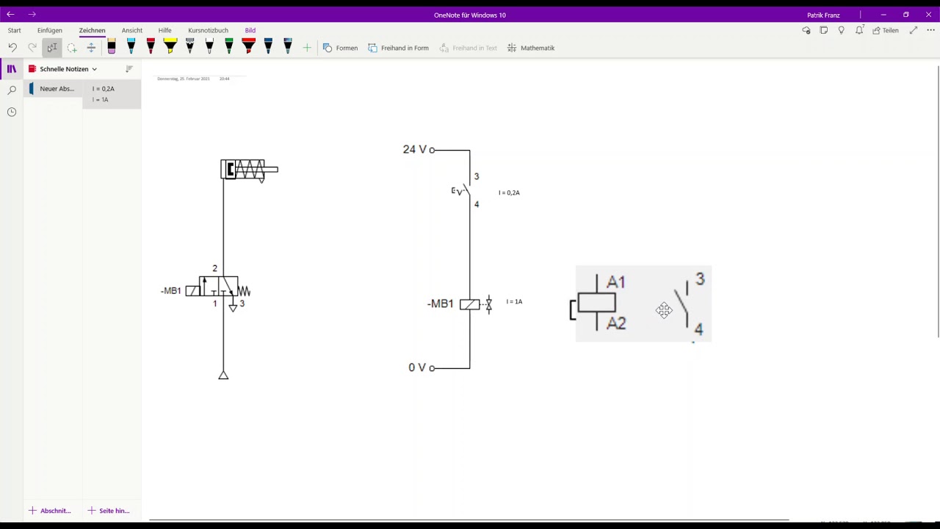
Task: Activate the Lasso selection tool
Action: 72,48
